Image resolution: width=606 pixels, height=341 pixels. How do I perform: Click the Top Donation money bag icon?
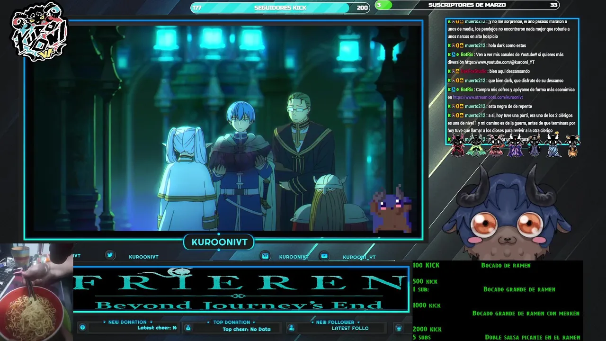(188, 328)
